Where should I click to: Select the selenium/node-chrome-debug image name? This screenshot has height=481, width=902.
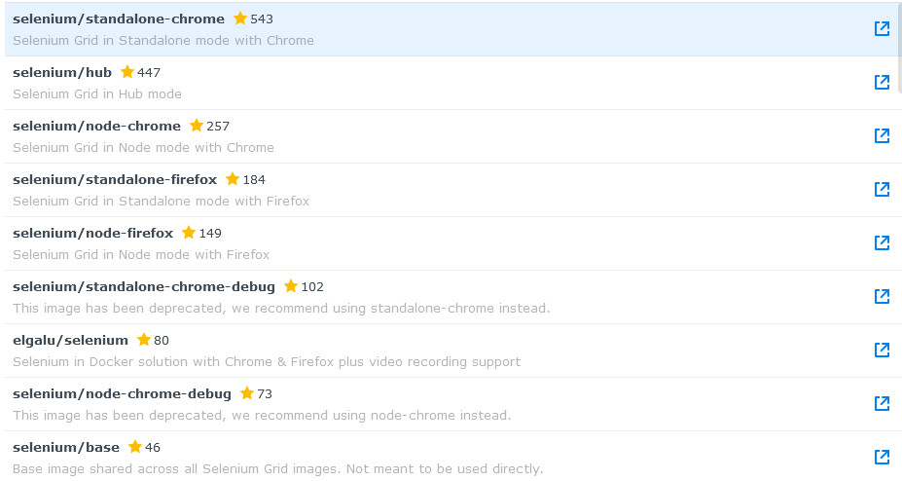click(x=122, y=393)
